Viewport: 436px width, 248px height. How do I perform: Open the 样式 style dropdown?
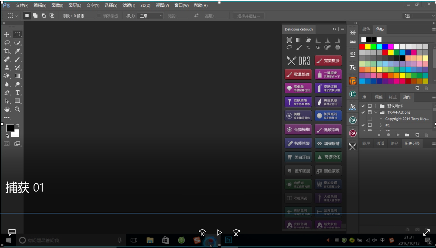(x=150, y=16)
